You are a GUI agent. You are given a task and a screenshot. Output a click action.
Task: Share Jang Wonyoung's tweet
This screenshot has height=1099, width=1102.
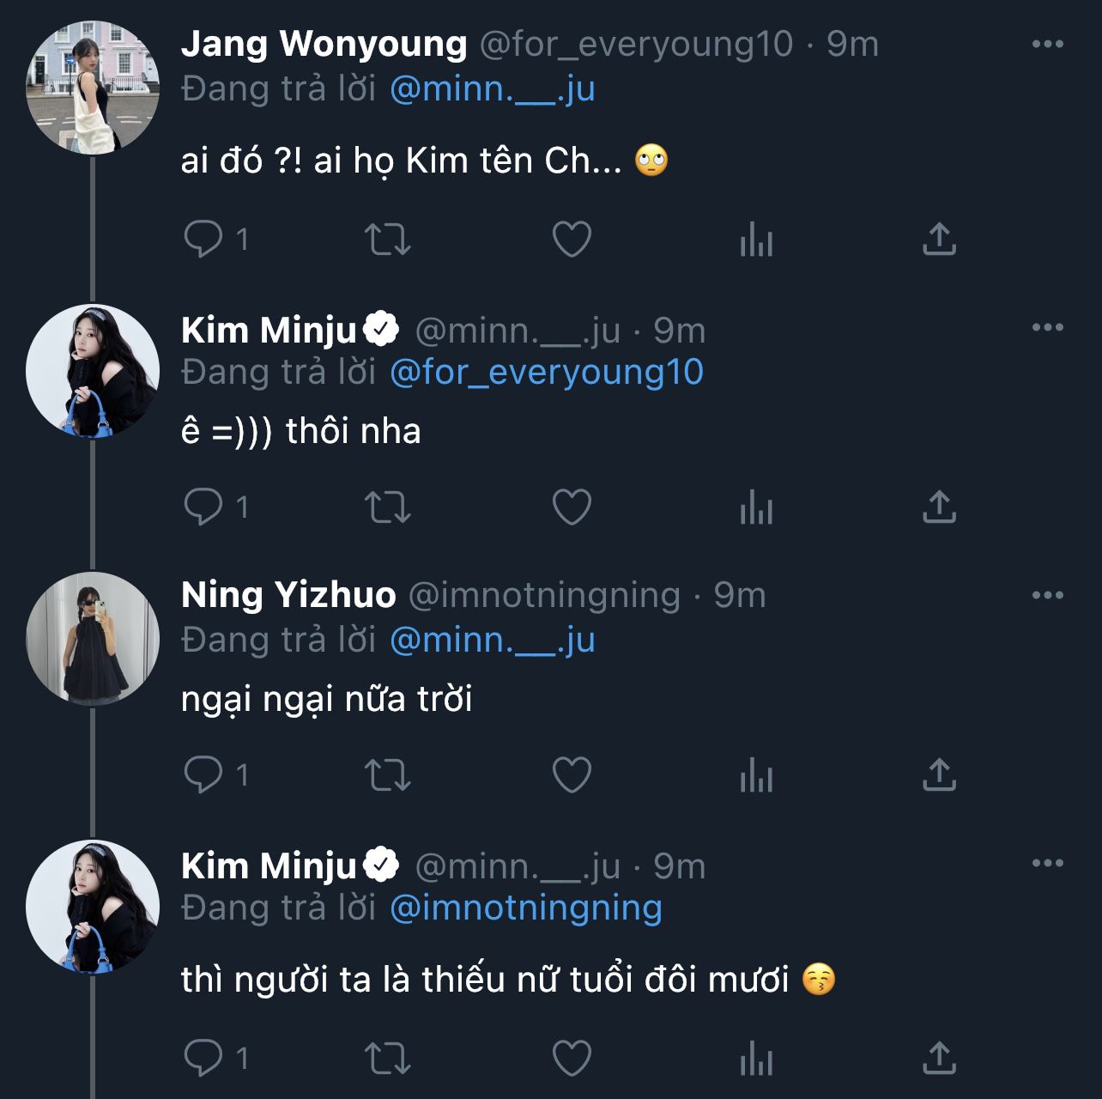click(x=939, y=240)
